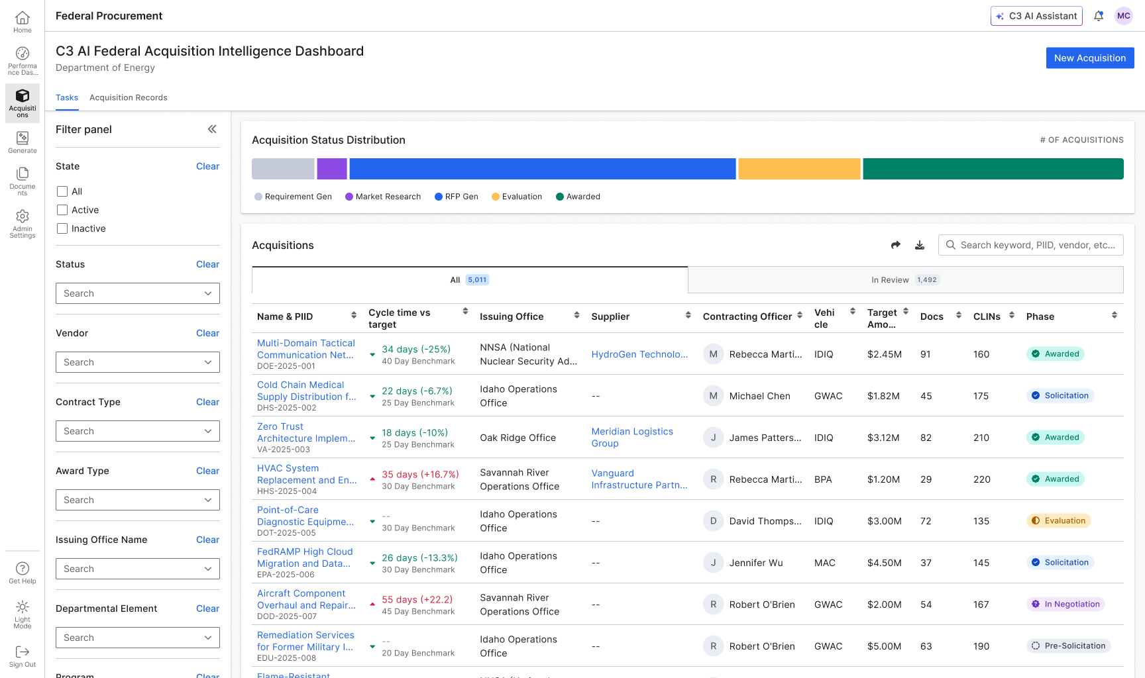
Task: Sort by Issuing Office column
Action: tap(576, 315)
